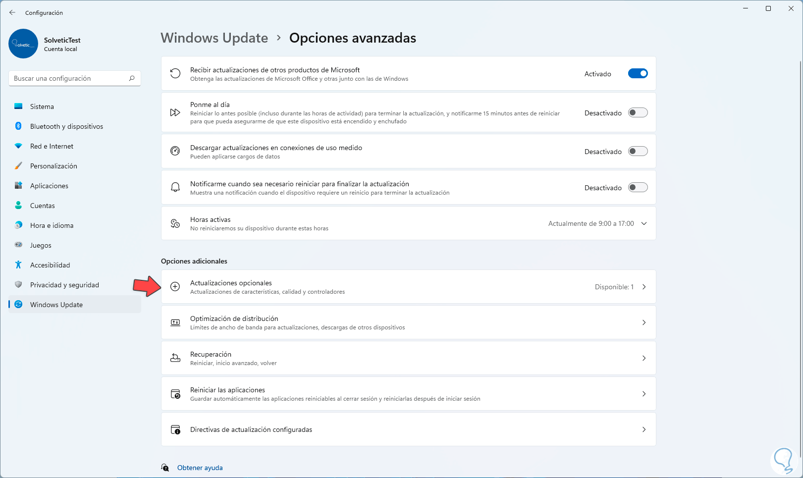
Task: Expand the Horas activas chevron
Action: tap(644, 223)
